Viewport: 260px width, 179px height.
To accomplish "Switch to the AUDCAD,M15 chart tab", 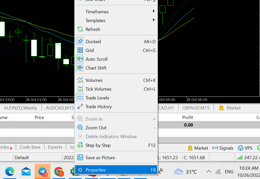I will click(x=59, y=107).
